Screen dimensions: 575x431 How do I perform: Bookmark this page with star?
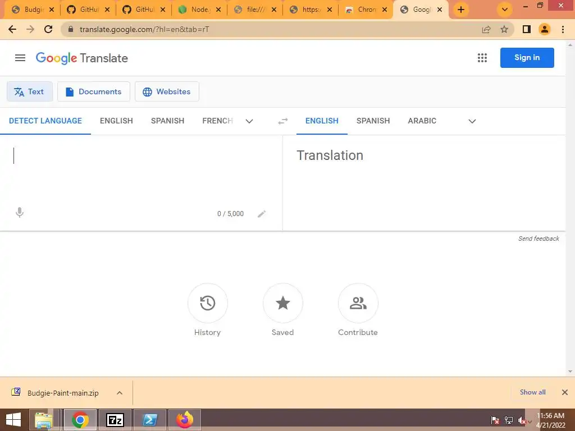pos(504,29)
